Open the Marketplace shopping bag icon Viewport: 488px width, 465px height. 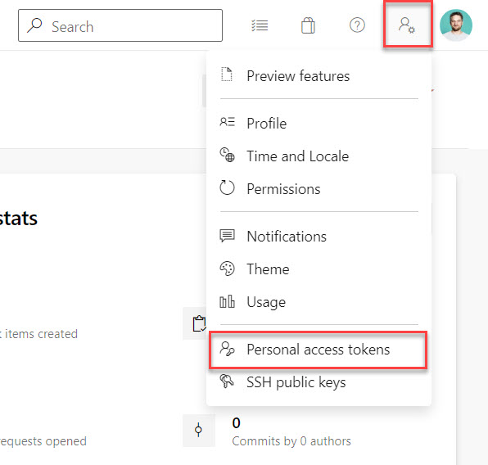308,25
